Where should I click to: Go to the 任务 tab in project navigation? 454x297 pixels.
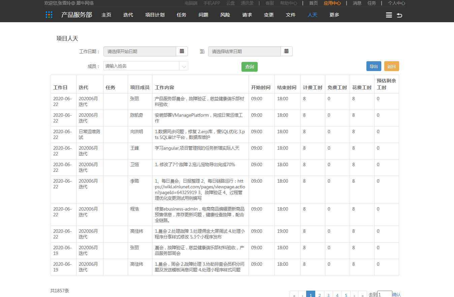(x=182, y=15)
